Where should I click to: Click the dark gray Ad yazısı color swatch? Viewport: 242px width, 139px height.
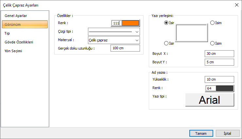click(x=224, y=88)
